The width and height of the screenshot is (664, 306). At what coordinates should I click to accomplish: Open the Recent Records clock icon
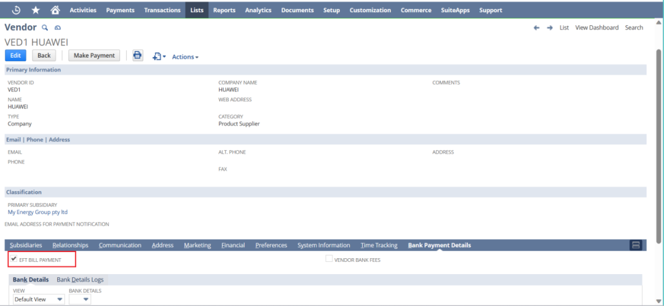pyautogui.click(x=17, y=10)
